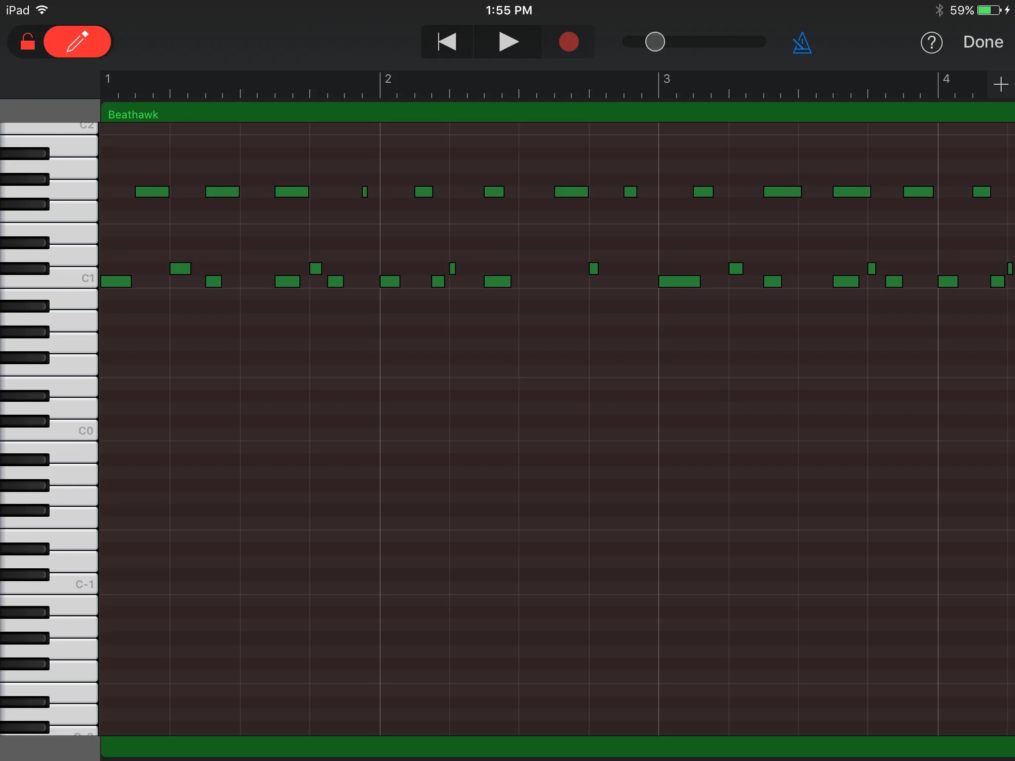Select the long note starting at bar 3
The image size is (1015, 761).
click(x=679, y=281)
